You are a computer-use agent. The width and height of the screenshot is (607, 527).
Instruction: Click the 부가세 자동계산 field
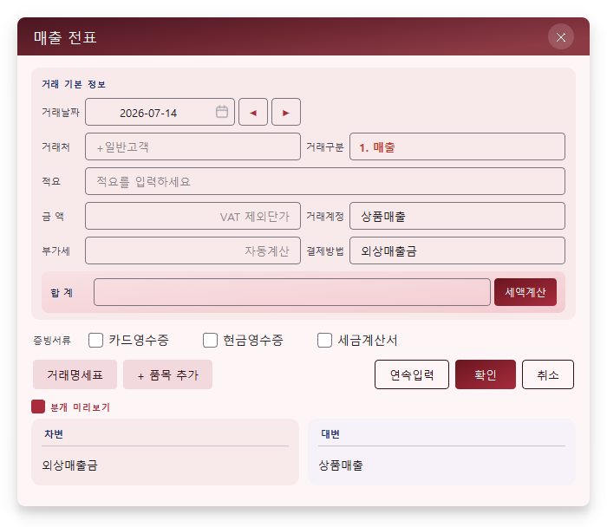coord(193,250)
